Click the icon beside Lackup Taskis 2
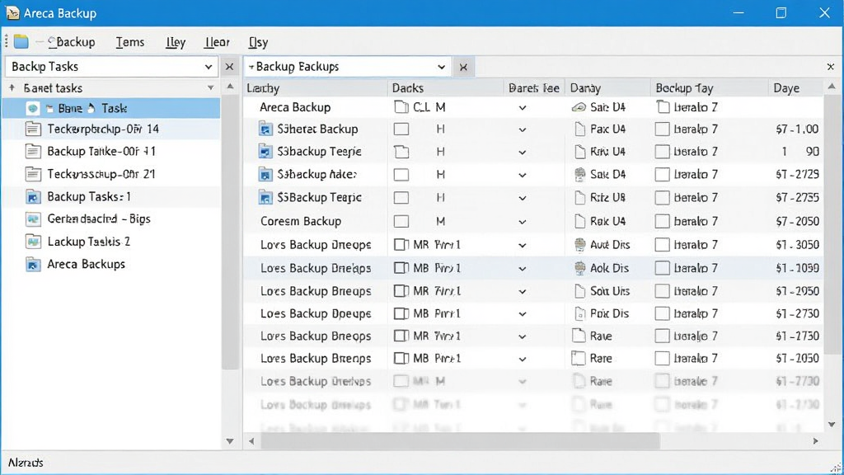 tap(33, 242)
